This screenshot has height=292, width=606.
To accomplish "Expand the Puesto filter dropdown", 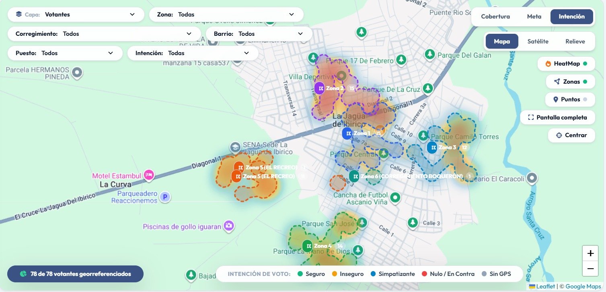I will (65, 53).
